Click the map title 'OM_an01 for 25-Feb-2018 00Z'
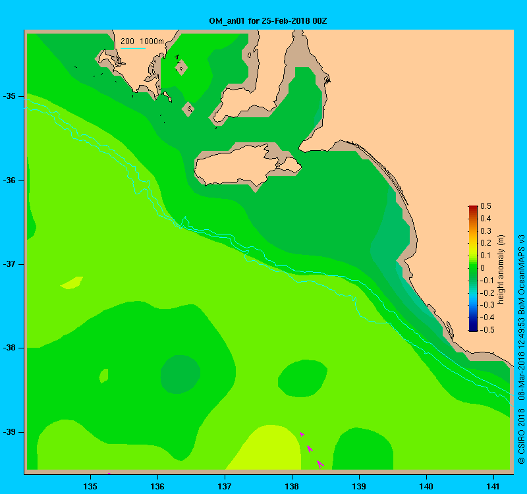 tap(268, 21)
